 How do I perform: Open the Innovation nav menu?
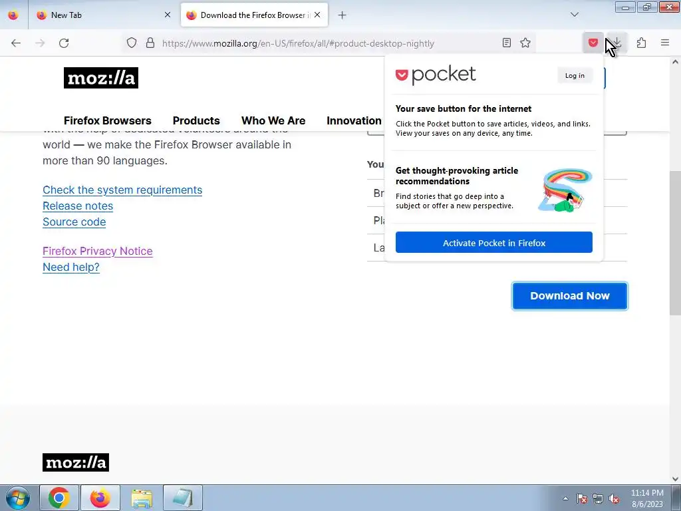pyautogui.click(x=354, y=121)
